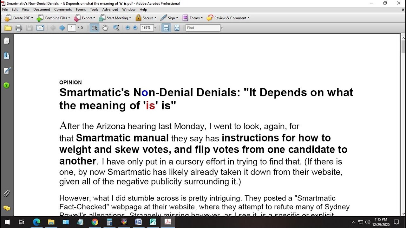Open the Calculator from taskbar

pyautogui.click(x=109, y=222)
